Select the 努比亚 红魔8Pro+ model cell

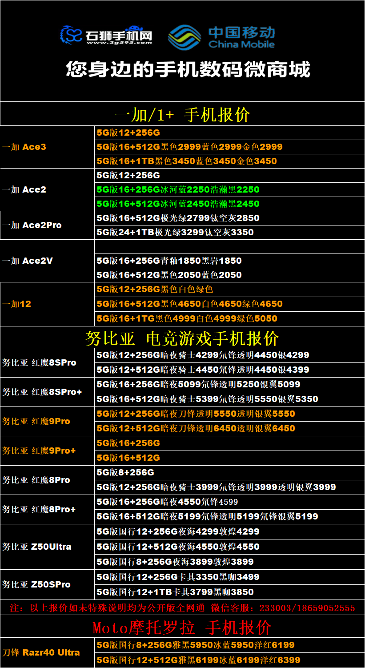(x=47, y=509)
